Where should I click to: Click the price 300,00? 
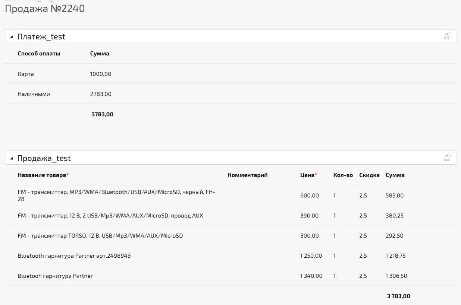(310, 236)
